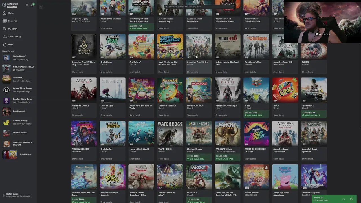The image size is (361, 203).
Task: Open the Friends (6) chat bar
Action: pos(334,199)
